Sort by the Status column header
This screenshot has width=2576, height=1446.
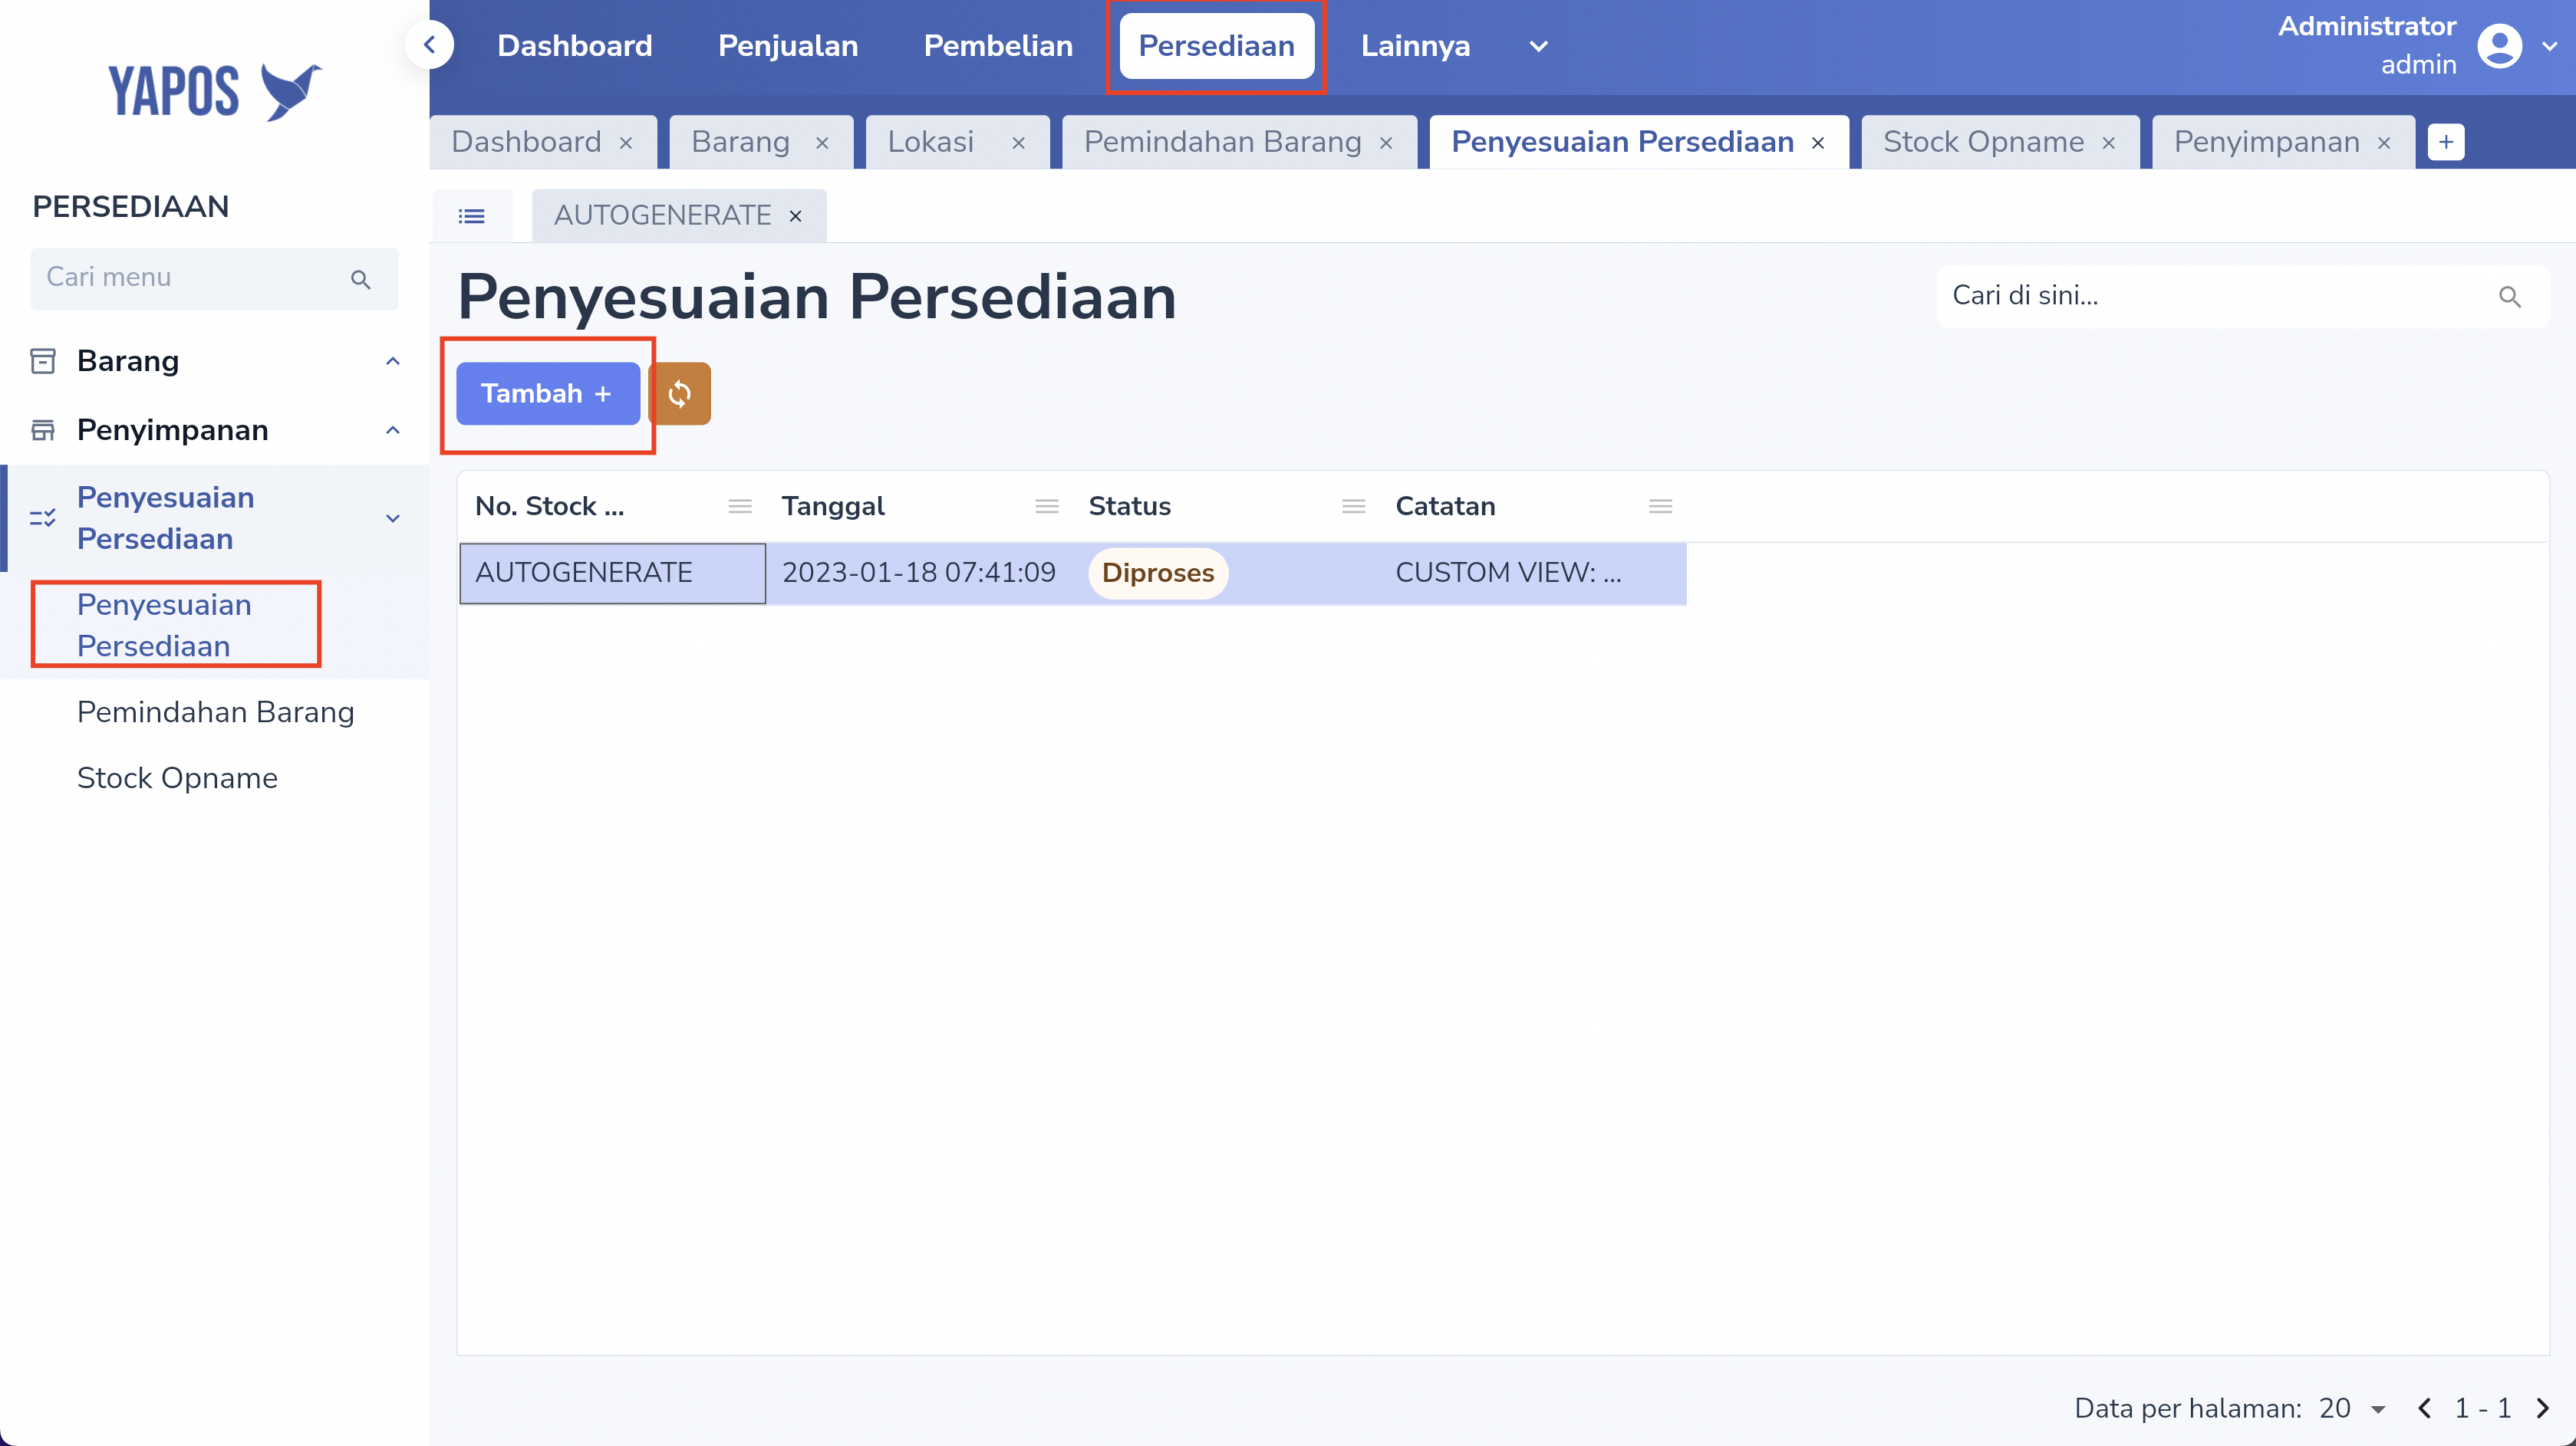[x=1130, y=507]
